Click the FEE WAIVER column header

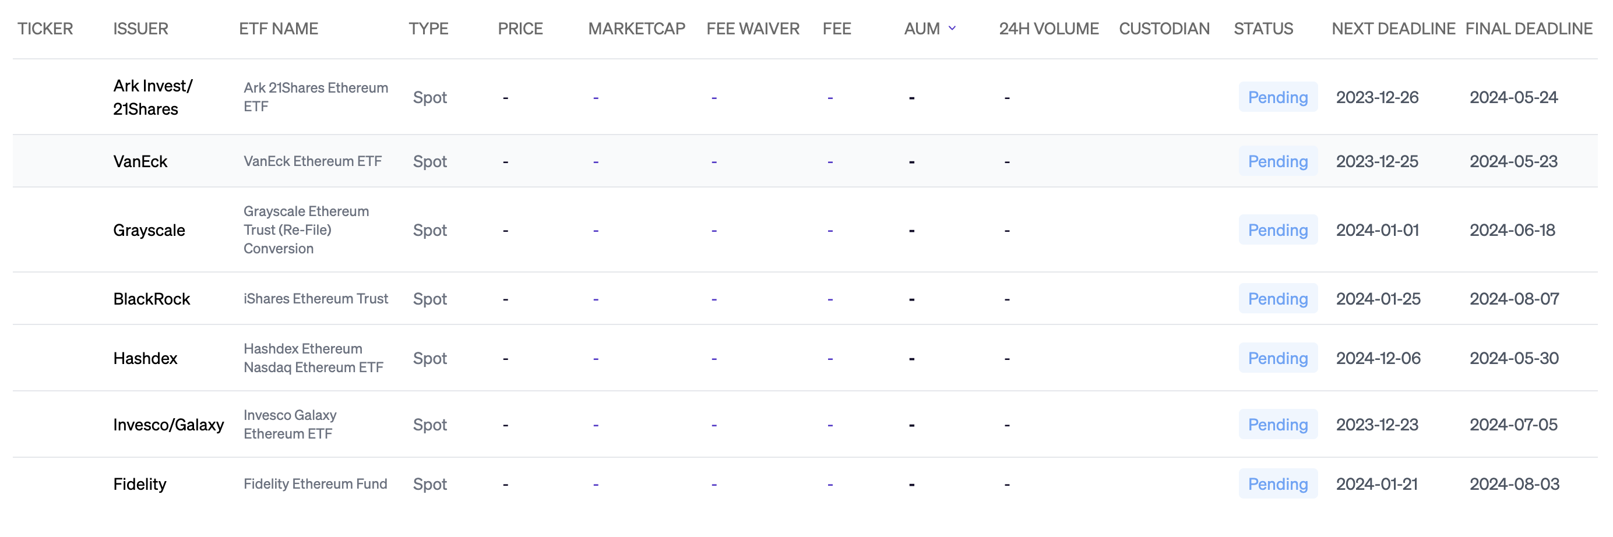pyautogui.click(x=753, y=29)
